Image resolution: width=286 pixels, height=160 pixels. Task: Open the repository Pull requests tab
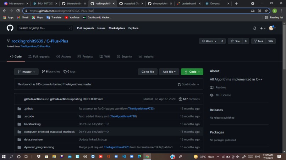pos(39,57)
